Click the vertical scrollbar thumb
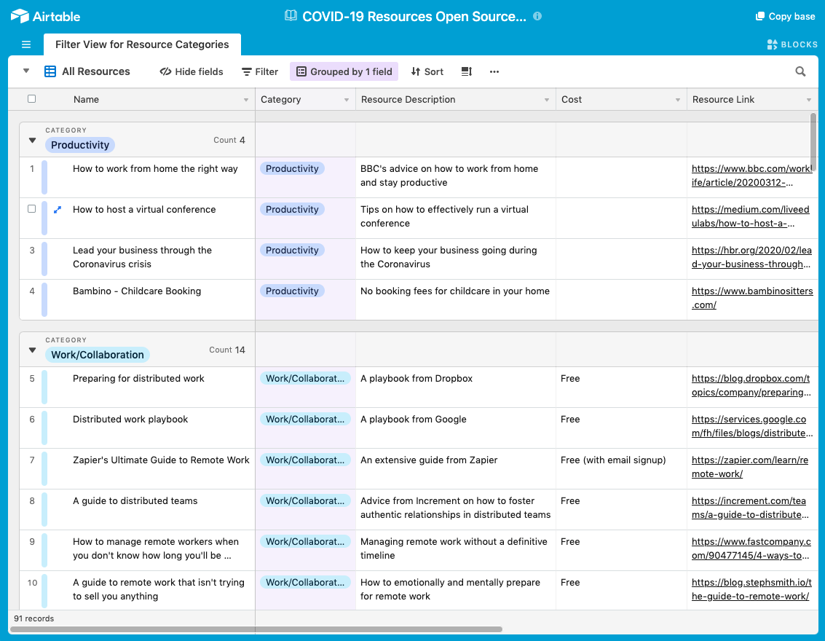This screenshot has height=641, width=825. pyautogui.click(x=813, y=141)
